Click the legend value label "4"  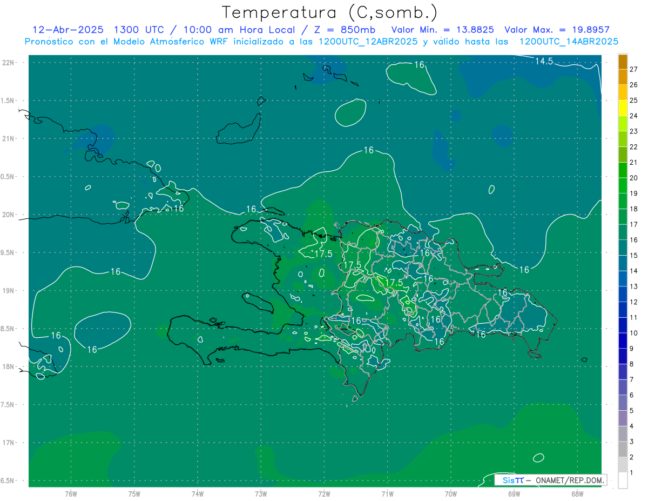(x=632, y=426)
